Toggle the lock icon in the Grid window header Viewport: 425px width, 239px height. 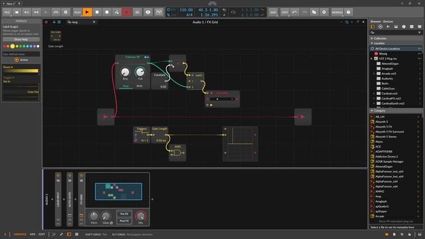[x=54, y=22]
